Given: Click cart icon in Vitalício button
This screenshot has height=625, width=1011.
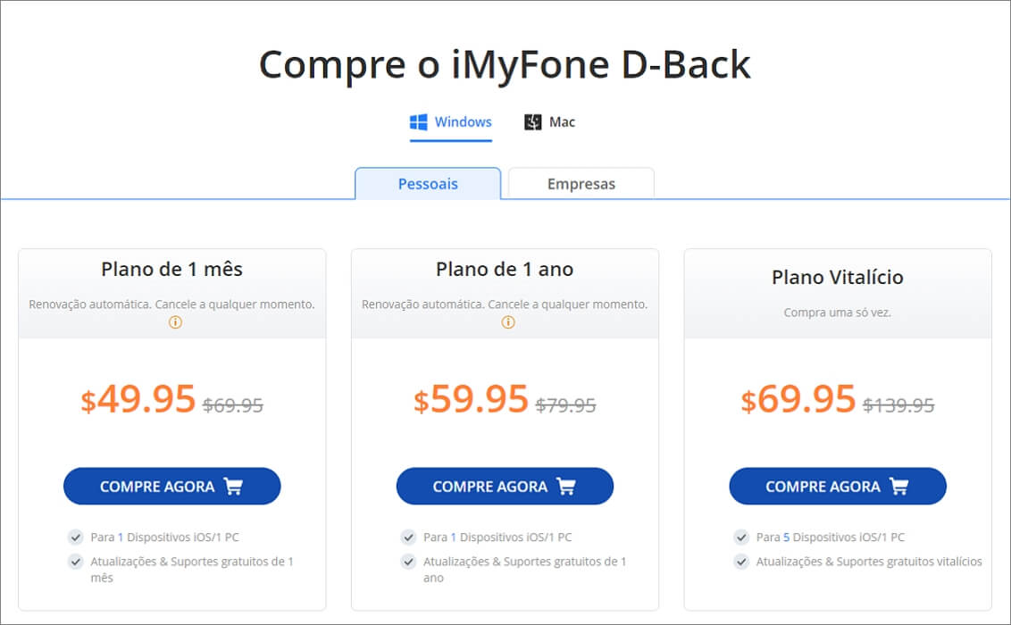Looking at the screenshot, I should (x=898, y=487).
